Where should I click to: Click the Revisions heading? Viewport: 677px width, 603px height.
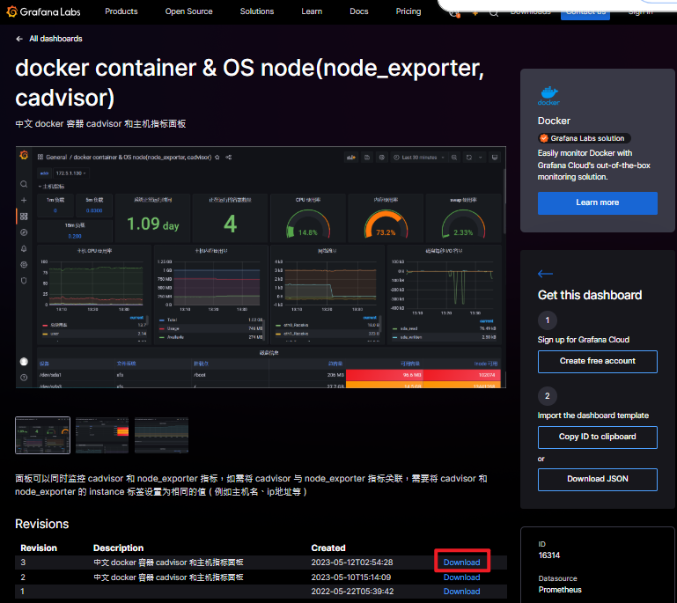[42, 524]
